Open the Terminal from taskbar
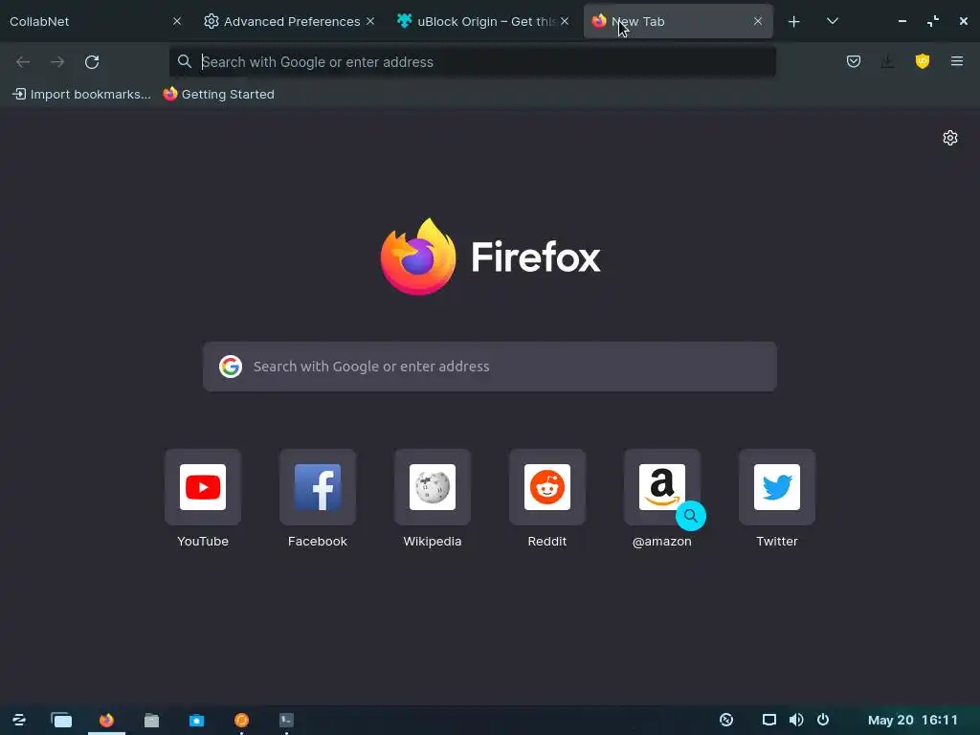 [x=286, y=720]
